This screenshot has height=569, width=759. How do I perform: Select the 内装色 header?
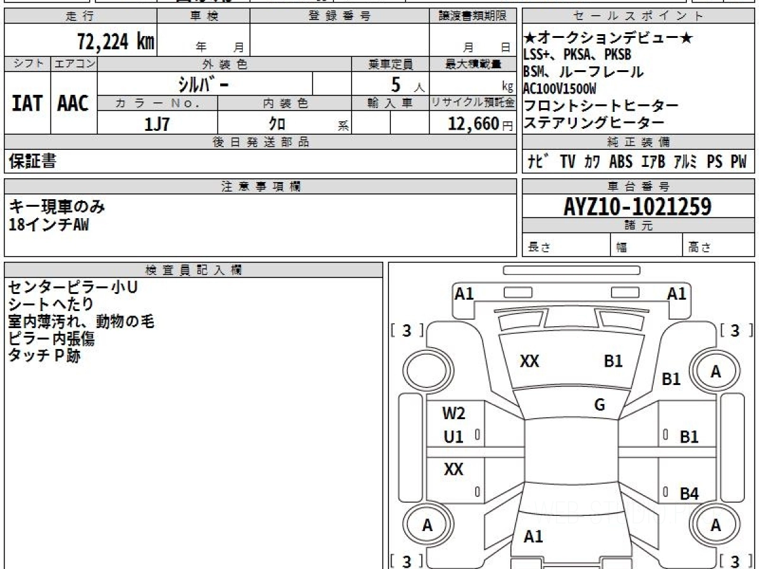(285, 103)
